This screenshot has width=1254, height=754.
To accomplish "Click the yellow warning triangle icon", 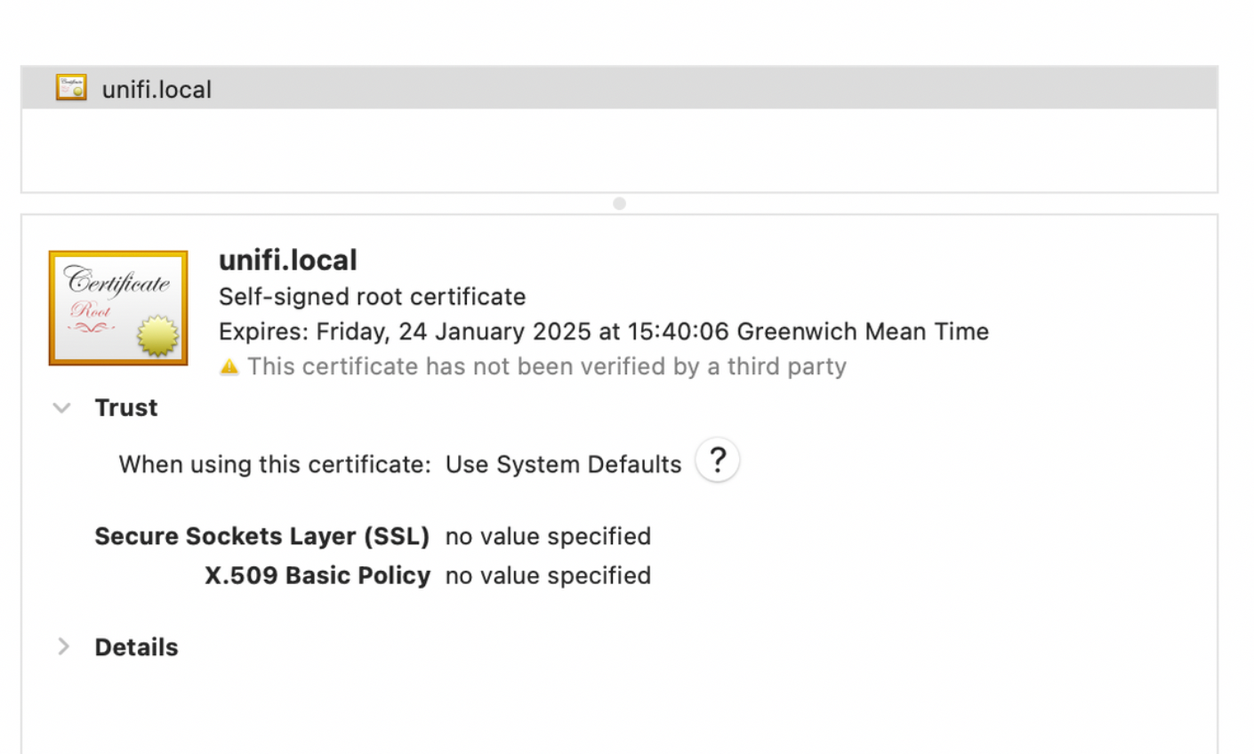I will click(x=229, y=367).
